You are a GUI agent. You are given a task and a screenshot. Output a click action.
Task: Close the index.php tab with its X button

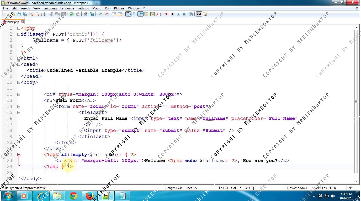pos(22,22)
